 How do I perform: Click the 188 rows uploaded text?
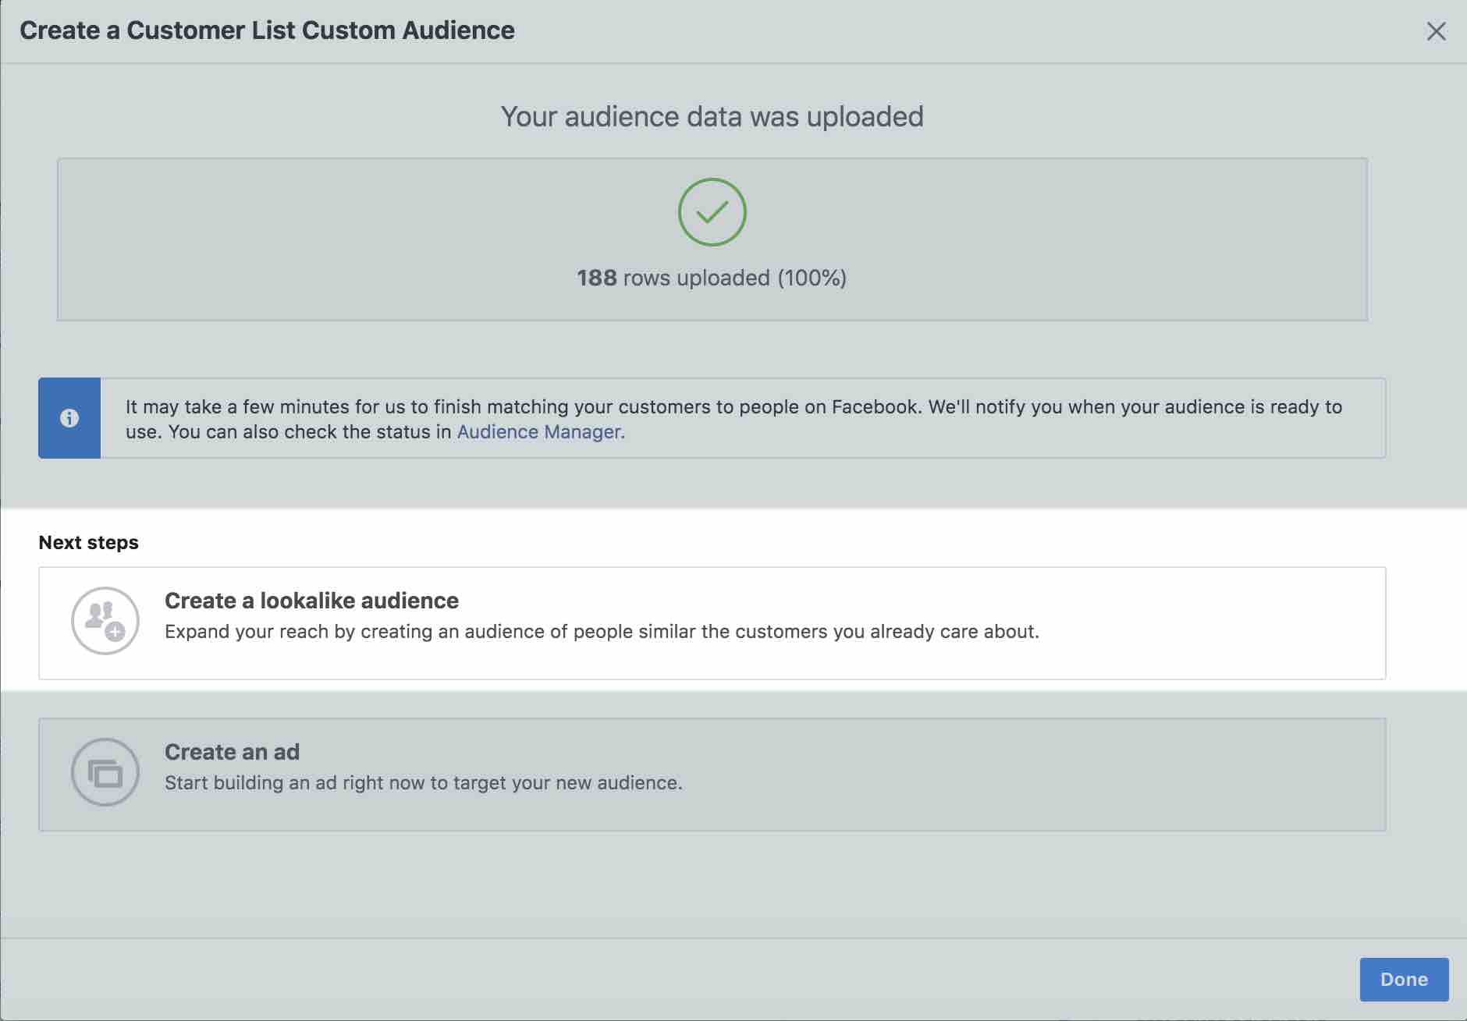coord(711,277)
